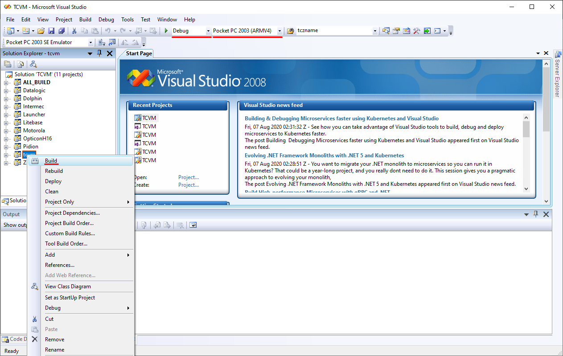Click the Open File folder icon
563x356 pixels.
(x=41, y=31)
